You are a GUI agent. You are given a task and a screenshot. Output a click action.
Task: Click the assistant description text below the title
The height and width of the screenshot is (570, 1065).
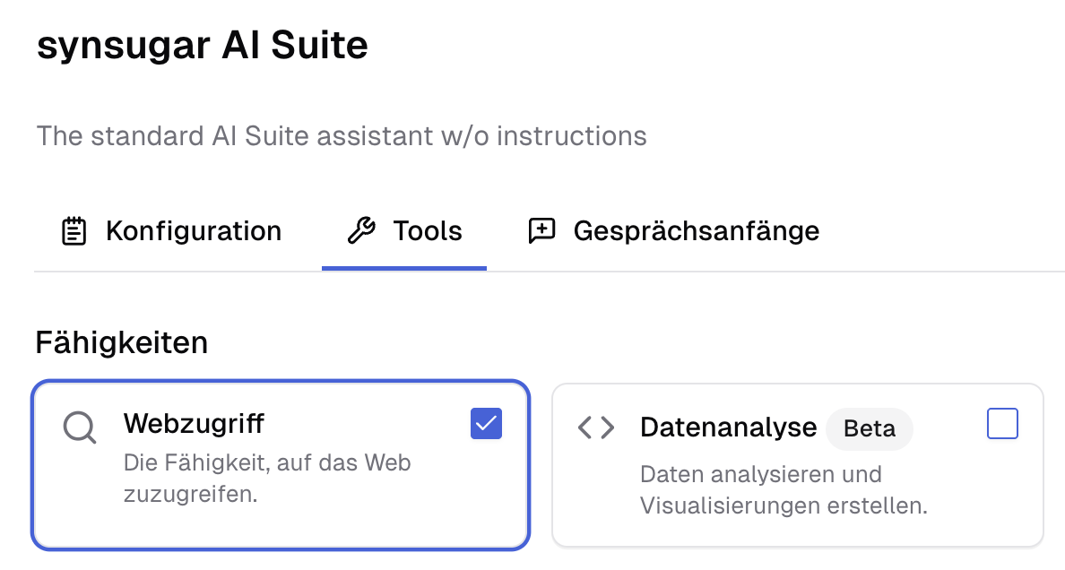coord(341,135)
